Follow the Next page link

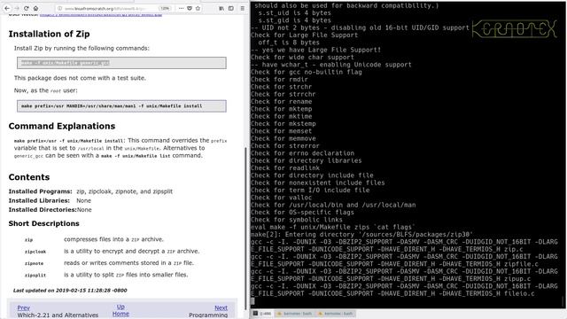221,307
